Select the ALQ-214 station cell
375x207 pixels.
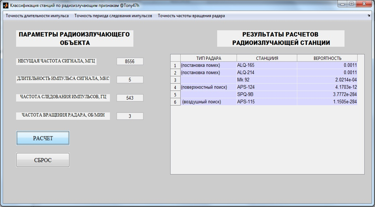(x=267, y=72)
